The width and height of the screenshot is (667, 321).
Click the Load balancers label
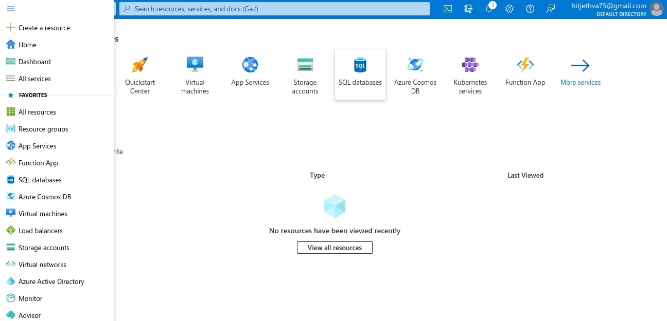[41, 231]
